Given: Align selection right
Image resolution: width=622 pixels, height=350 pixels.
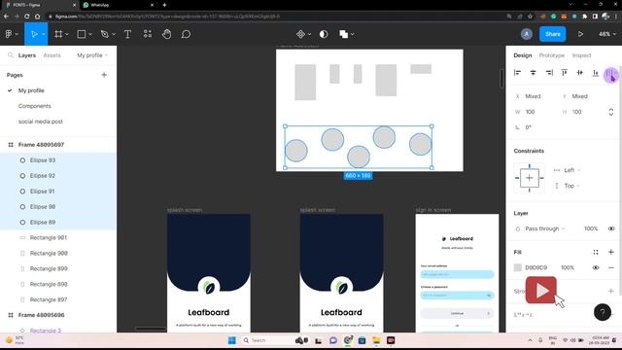Looking at the screenshot, I should pos(549,73).
